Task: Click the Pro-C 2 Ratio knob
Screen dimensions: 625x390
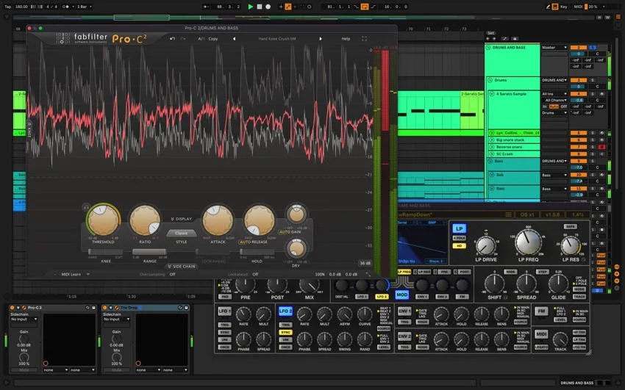Action: [145, 220]
